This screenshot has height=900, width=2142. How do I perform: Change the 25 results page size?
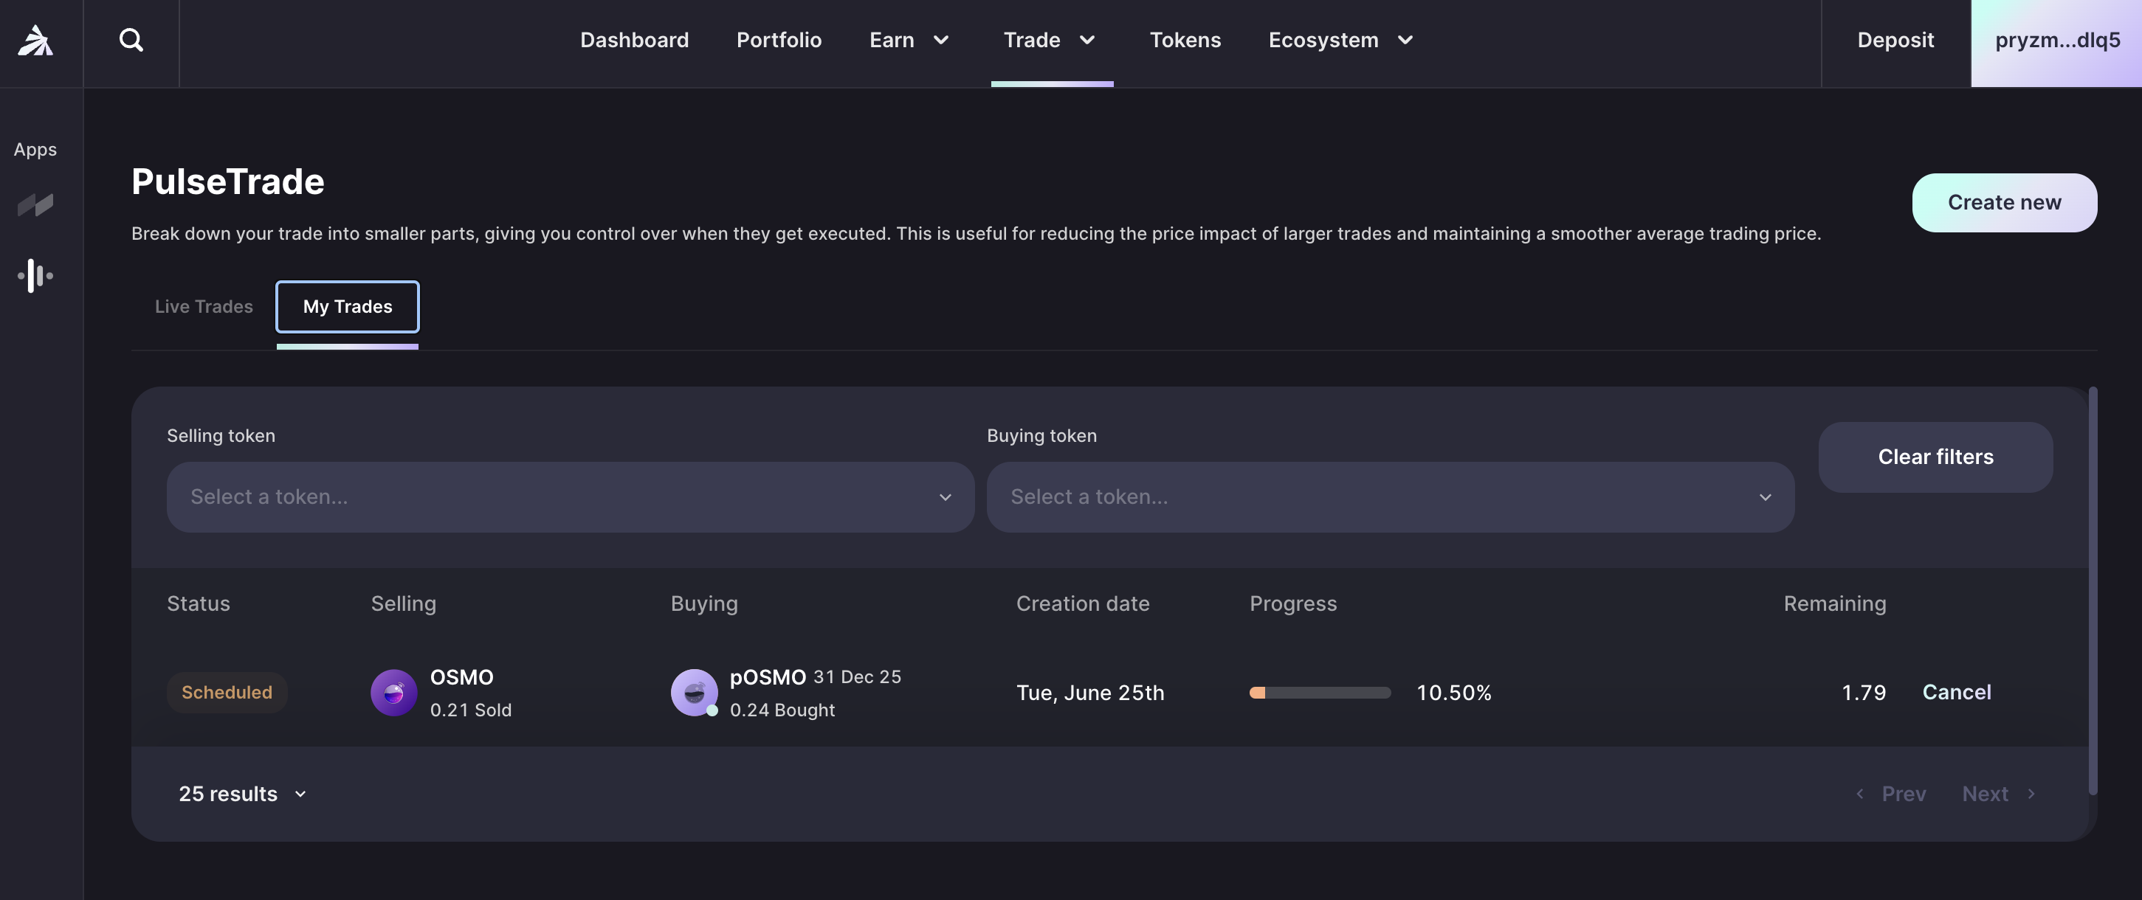tap(243, 794)
